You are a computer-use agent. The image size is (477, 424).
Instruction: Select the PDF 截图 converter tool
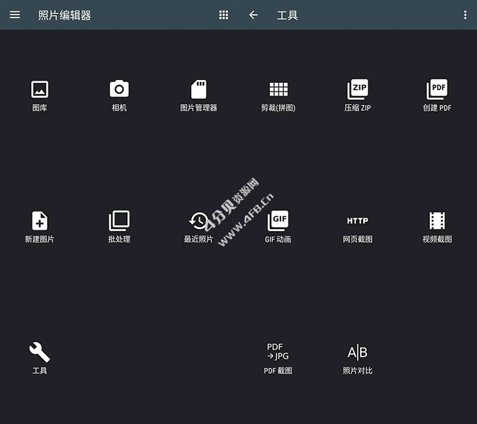pyautogui.click(x=278, y=352)
